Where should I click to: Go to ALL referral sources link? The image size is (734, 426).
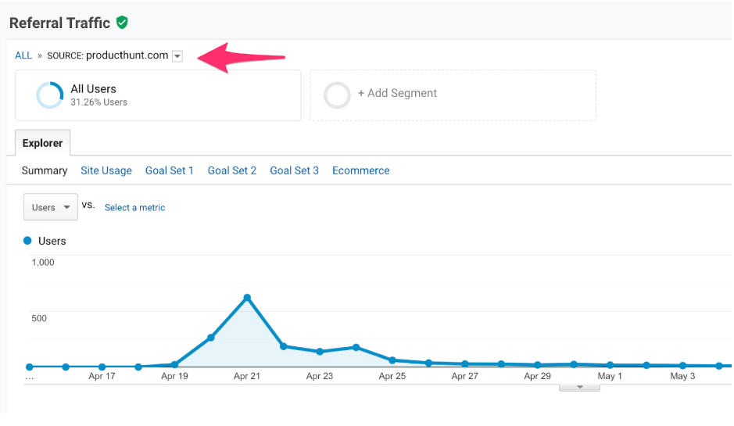(23, 55)
